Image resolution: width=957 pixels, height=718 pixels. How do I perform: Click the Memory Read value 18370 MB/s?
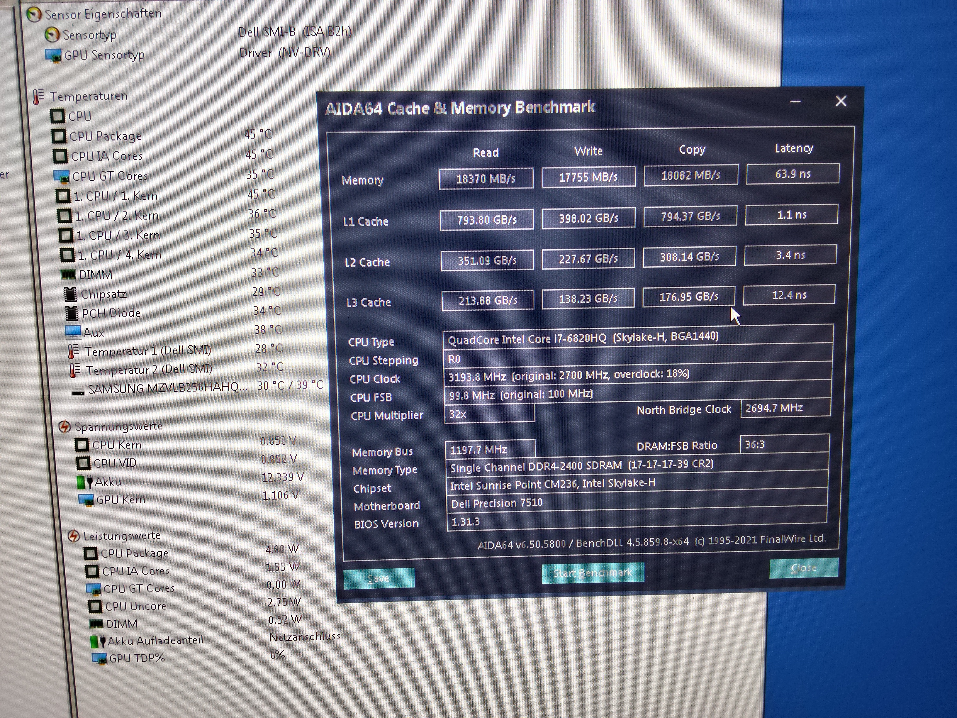tap(486, 179)
